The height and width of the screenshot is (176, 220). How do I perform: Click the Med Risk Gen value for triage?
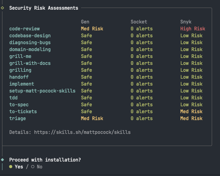tap(92, 118)
